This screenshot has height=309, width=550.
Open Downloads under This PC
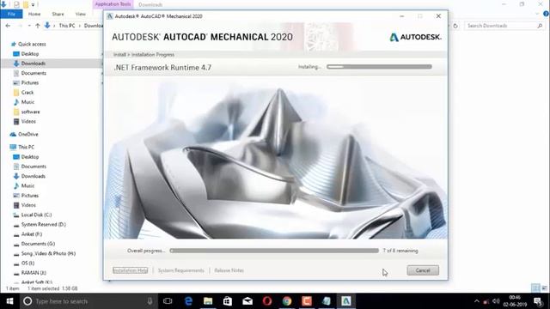coord(33,176)
